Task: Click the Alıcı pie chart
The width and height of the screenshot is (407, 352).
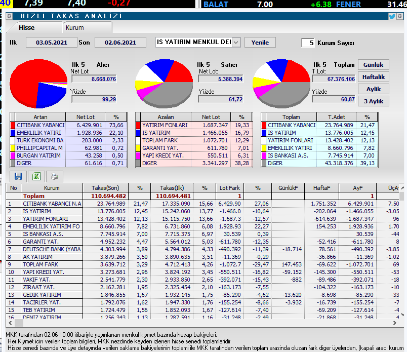Action: coord(38,83)
